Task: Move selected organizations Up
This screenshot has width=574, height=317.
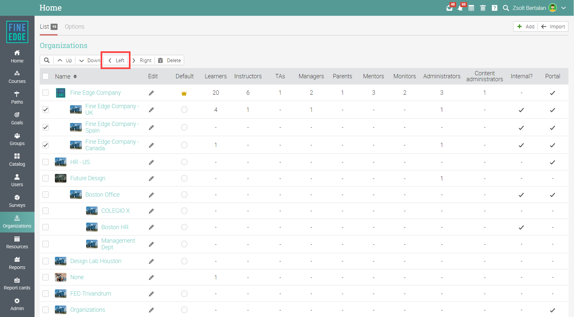Action: coord(64,60)
